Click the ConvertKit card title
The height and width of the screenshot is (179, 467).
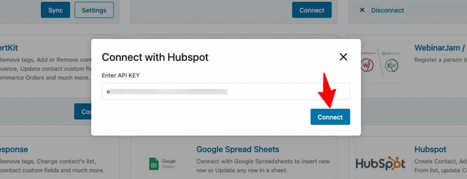point(9,48)
